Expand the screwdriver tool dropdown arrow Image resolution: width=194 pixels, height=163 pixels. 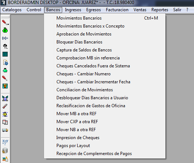pos(8,24)
